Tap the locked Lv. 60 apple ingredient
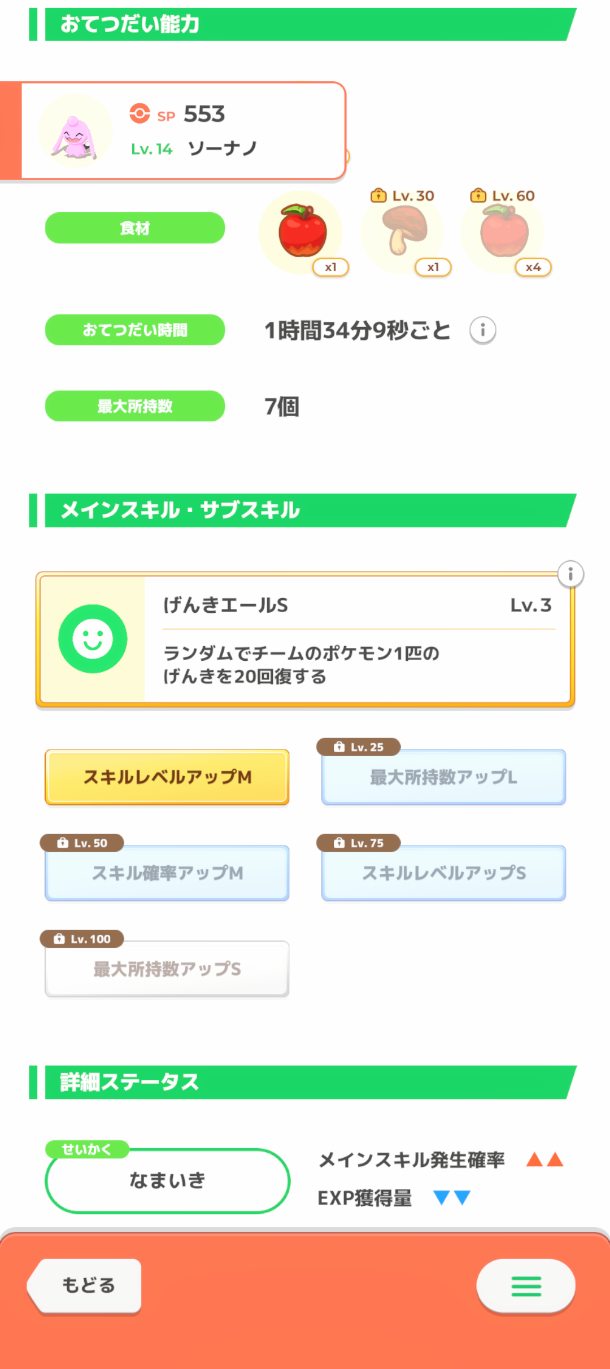 click(503, 232)
